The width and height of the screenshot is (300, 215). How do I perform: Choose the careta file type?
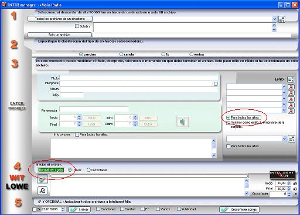121,54
